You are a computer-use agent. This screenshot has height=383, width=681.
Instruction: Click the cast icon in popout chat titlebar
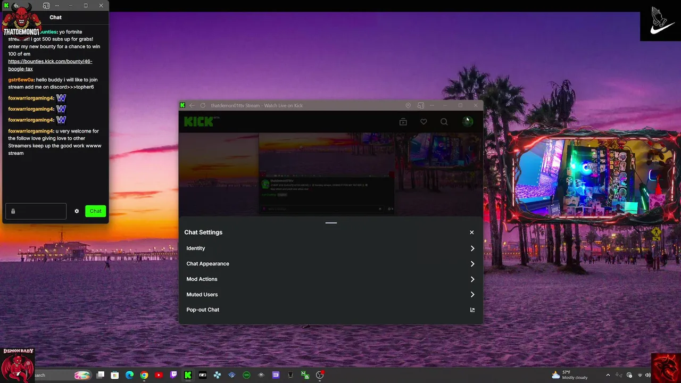[x=46, y=6]
